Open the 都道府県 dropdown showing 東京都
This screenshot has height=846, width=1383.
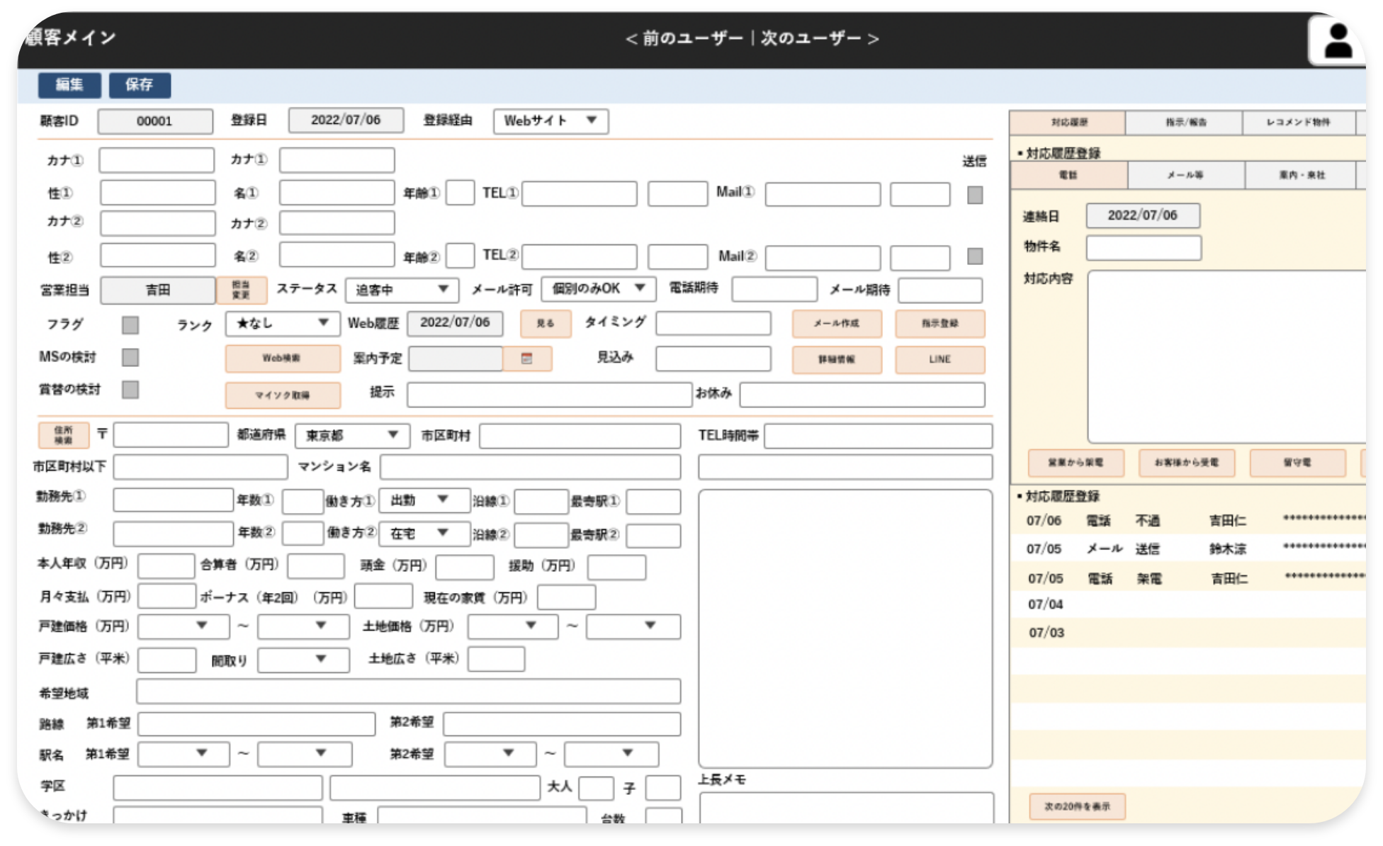pyautogui.click(x=351, y=435)
